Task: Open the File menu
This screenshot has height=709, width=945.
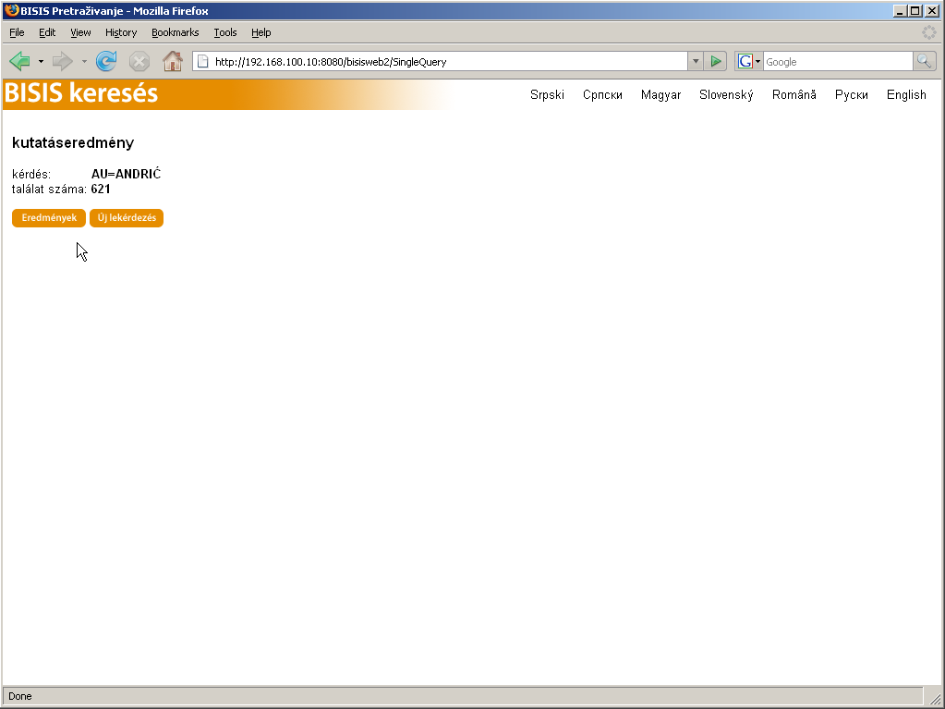Action: [17, 32]
